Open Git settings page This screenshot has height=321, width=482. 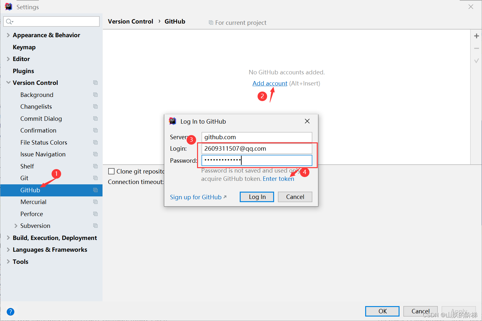click(24, 178)
